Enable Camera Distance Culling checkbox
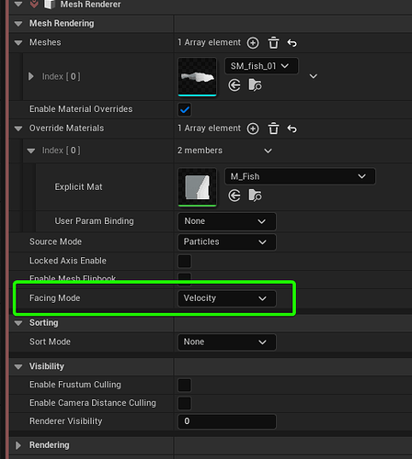This screenshot has width=412, height=459. pyautogui.click(x=185, y=403)
